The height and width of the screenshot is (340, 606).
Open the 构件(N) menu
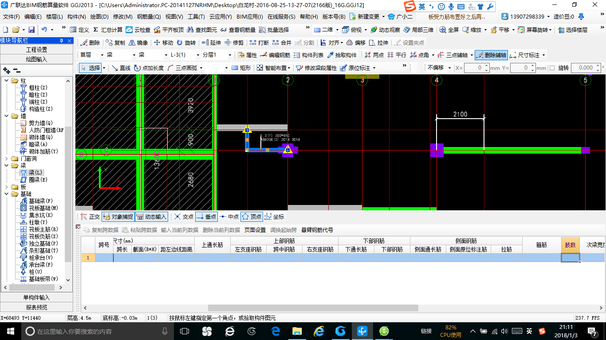click(77, 17)
